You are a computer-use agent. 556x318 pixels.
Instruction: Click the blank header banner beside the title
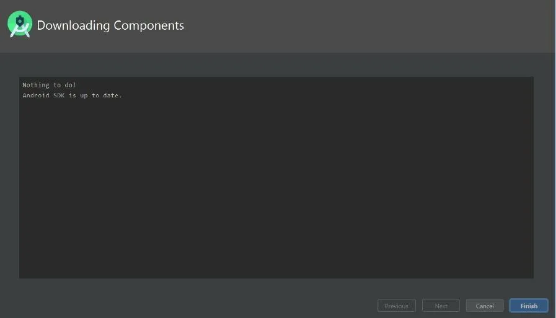click(x=369, y=26)
